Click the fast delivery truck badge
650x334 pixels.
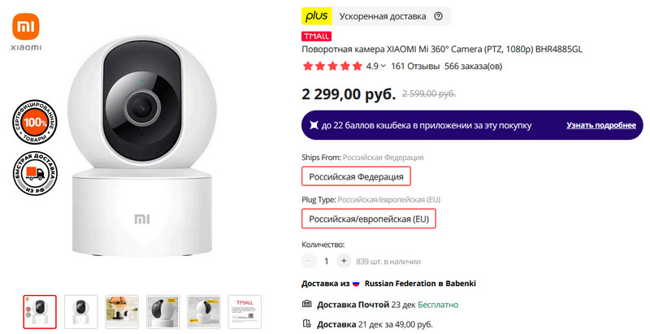tap(35, 174)
